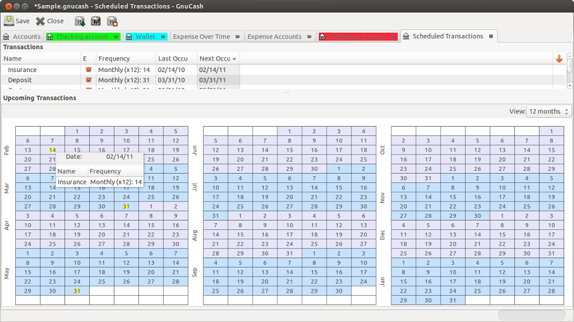Select the Deposit transaction row

[283, 80]
